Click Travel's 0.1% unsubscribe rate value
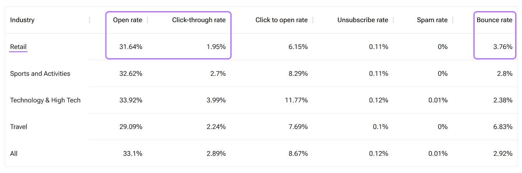Image resolution: width=522 pixels, height=173 pixels. (380, 127)
